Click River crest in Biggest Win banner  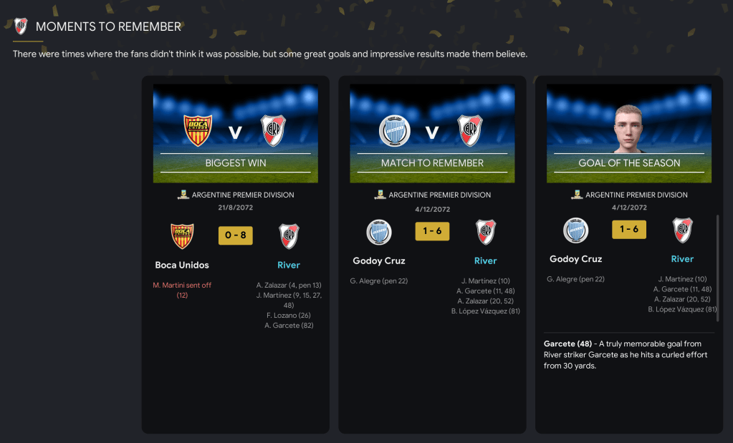(273, 131)
